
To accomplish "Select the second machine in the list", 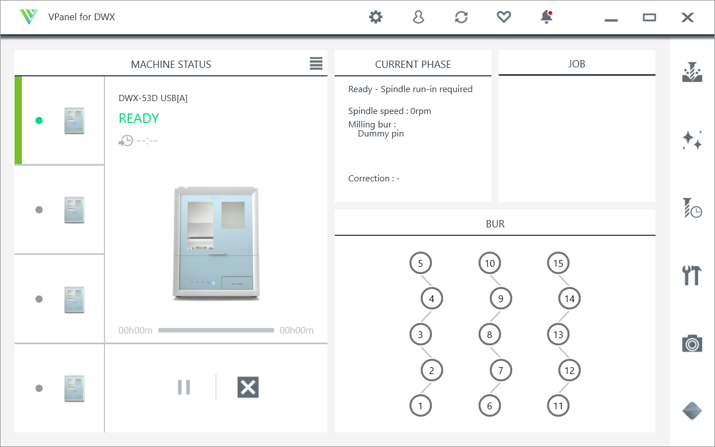I will [60, 209].
